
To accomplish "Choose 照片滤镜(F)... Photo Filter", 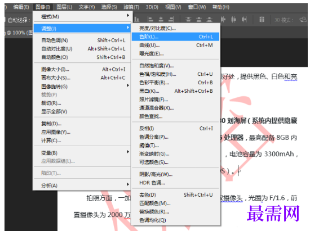I will click(x=175, y=99).
